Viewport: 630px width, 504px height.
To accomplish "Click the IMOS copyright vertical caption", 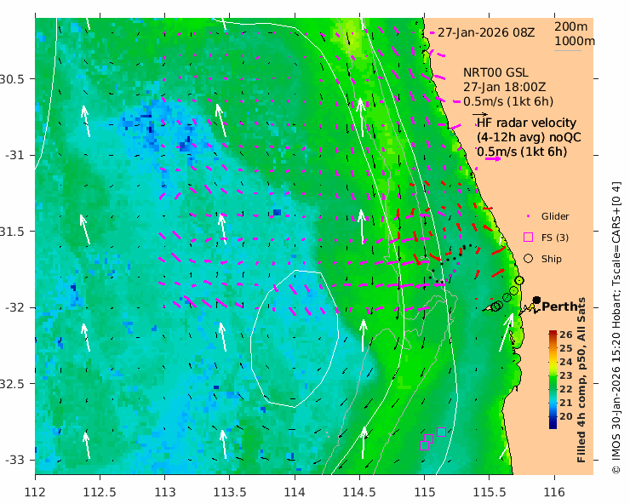I will tap(616, 327).
